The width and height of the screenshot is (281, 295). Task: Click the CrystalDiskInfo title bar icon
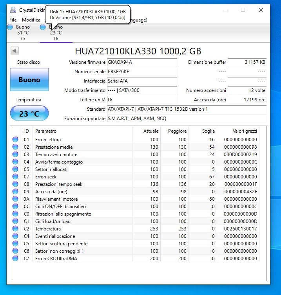coord(13,10)
